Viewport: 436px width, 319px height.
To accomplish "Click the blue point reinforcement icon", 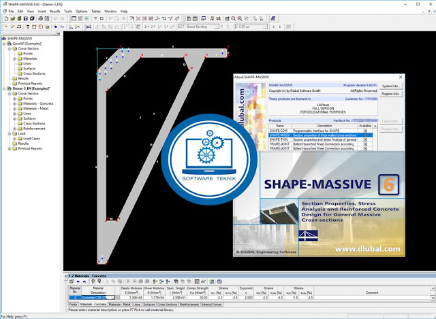I will (x=56, y=27).
